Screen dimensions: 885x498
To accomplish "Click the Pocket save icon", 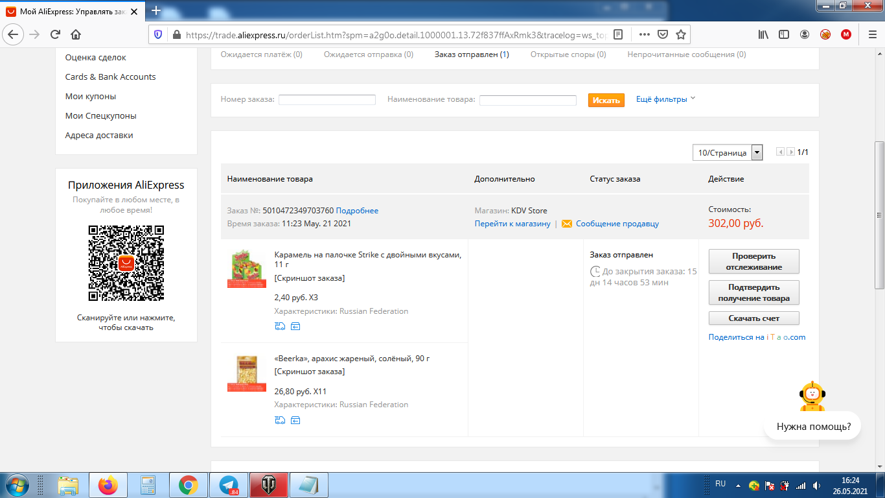I will [663, 34].
